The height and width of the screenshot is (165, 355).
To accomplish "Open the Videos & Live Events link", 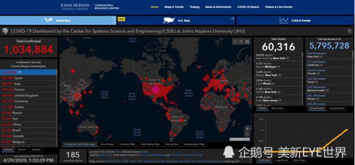I will tap(279, 7).
